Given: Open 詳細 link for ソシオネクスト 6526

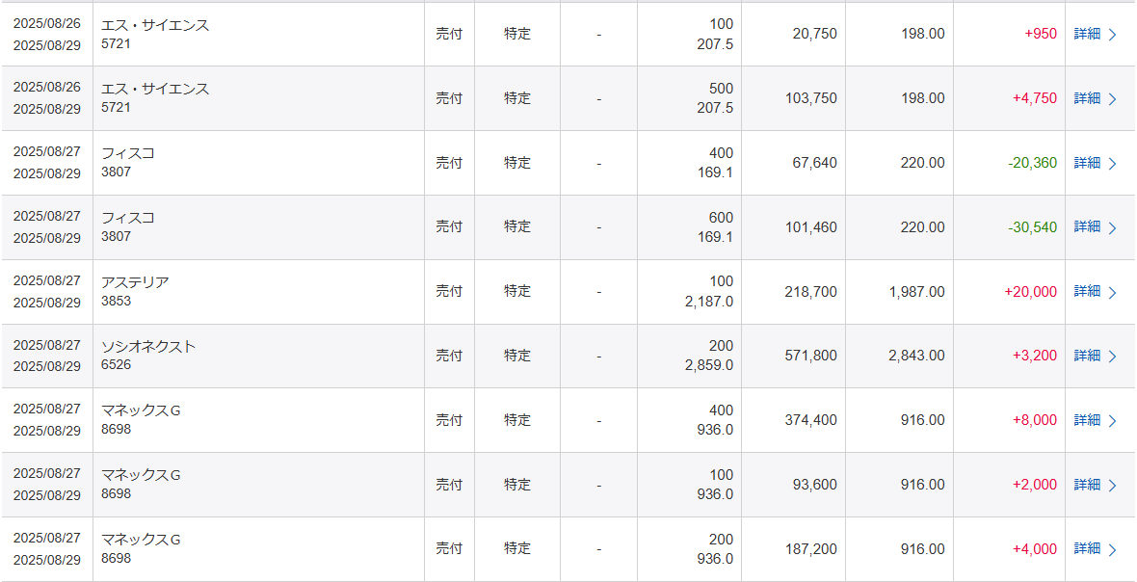Looking at the screenshot, I should click(x=1087, y=356).
